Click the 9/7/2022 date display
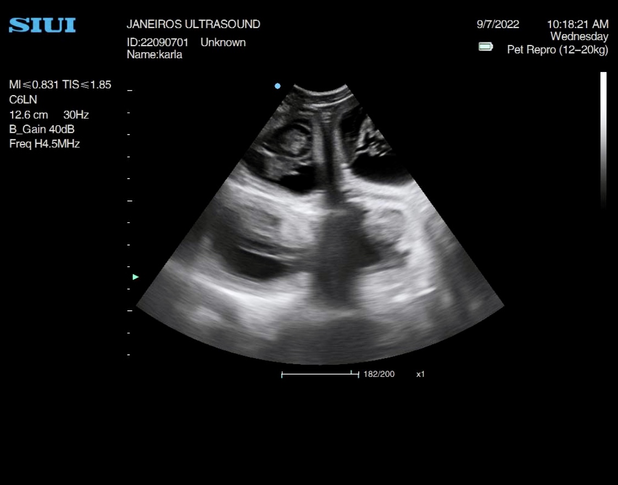The width and height of the screenshot is (618, 485). click(x=498, y=24)
